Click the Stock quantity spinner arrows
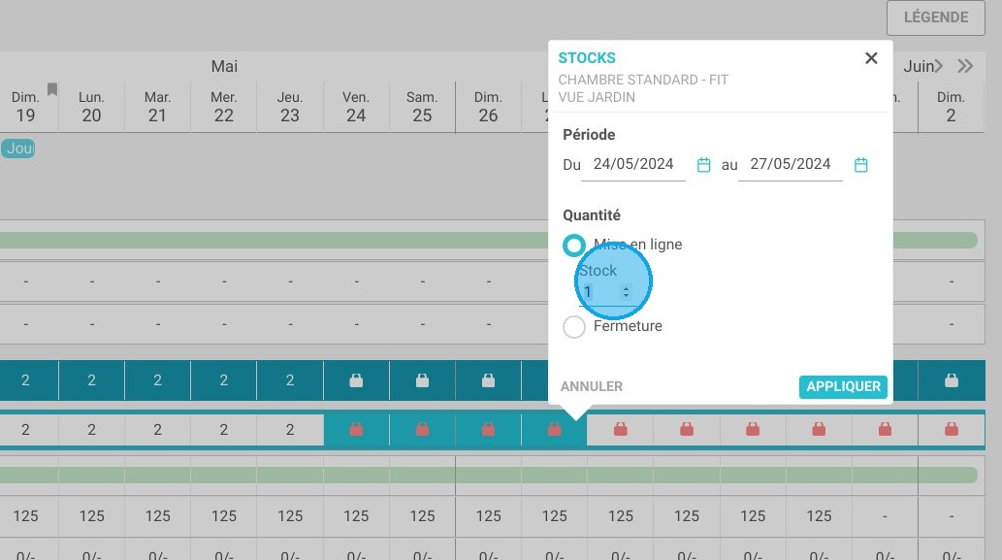The image size is (1002, 560). 626,292
